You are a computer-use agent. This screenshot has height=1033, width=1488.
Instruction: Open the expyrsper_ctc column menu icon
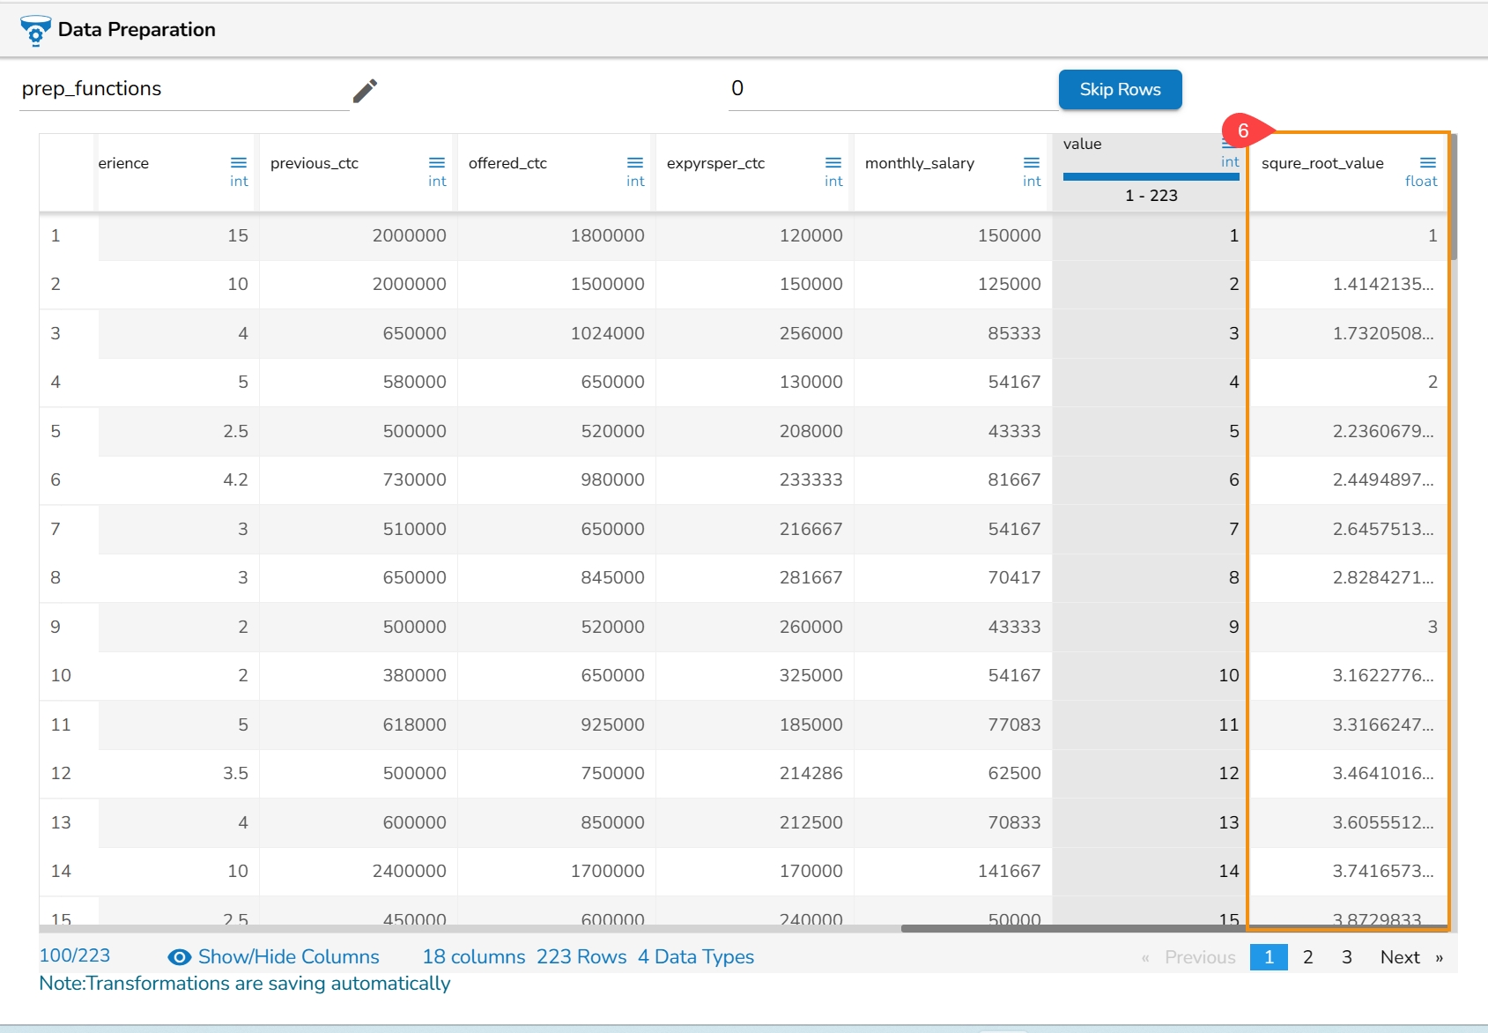833,163
